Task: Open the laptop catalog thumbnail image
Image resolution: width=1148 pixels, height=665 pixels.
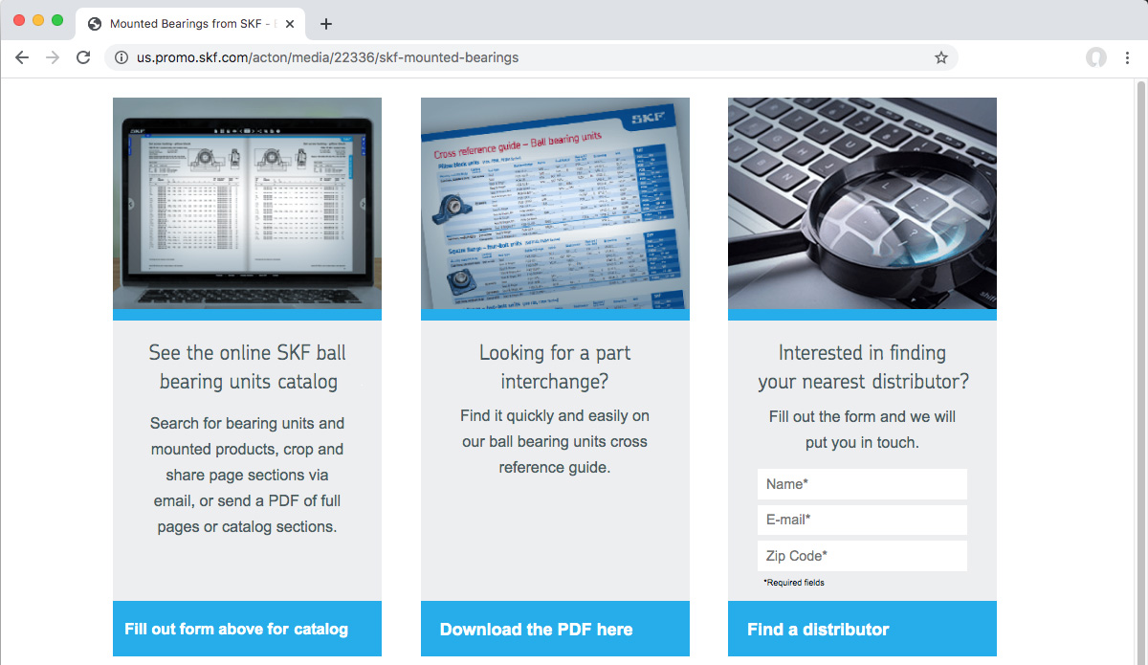Action: coord(247,204)
